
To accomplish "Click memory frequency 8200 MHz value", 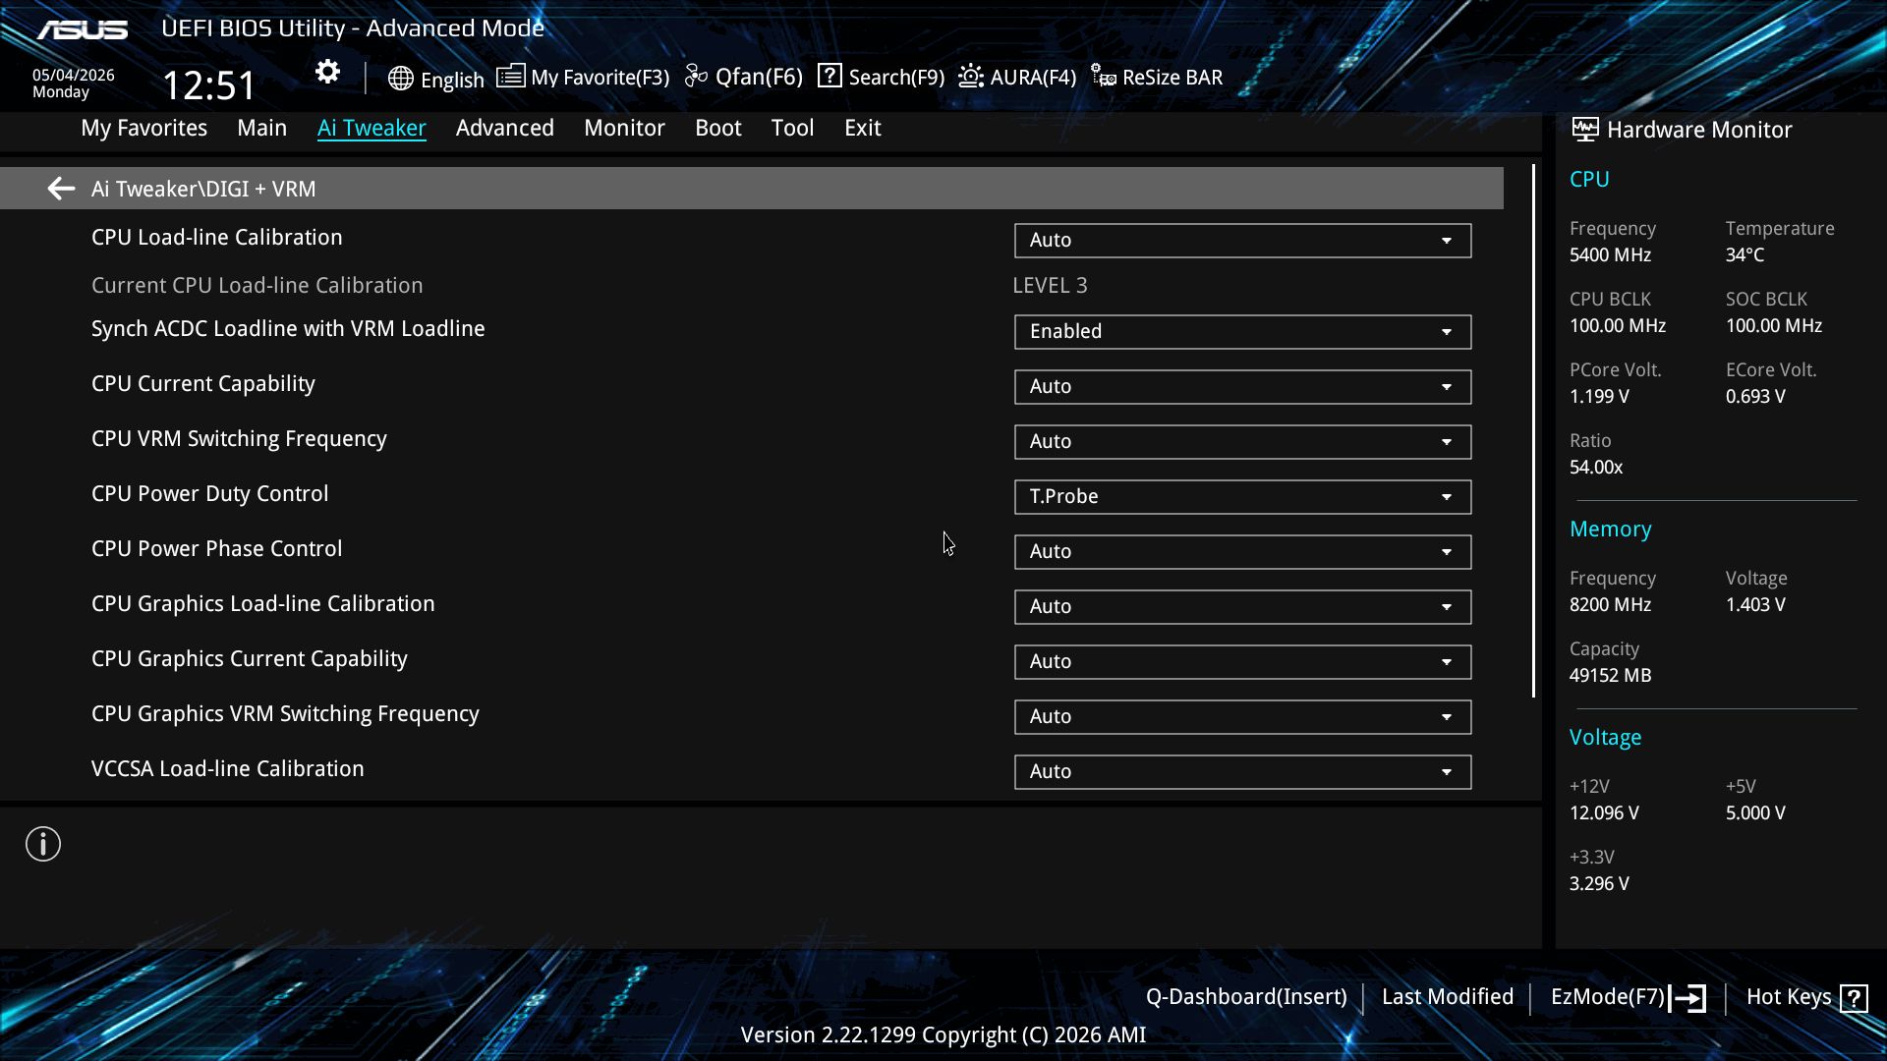I will (x=1610, y=605).
